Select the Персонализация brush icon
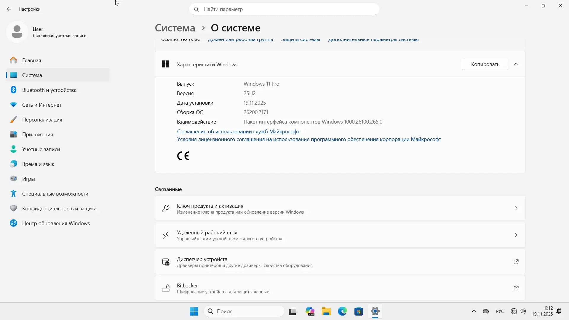 click(13, 119)
